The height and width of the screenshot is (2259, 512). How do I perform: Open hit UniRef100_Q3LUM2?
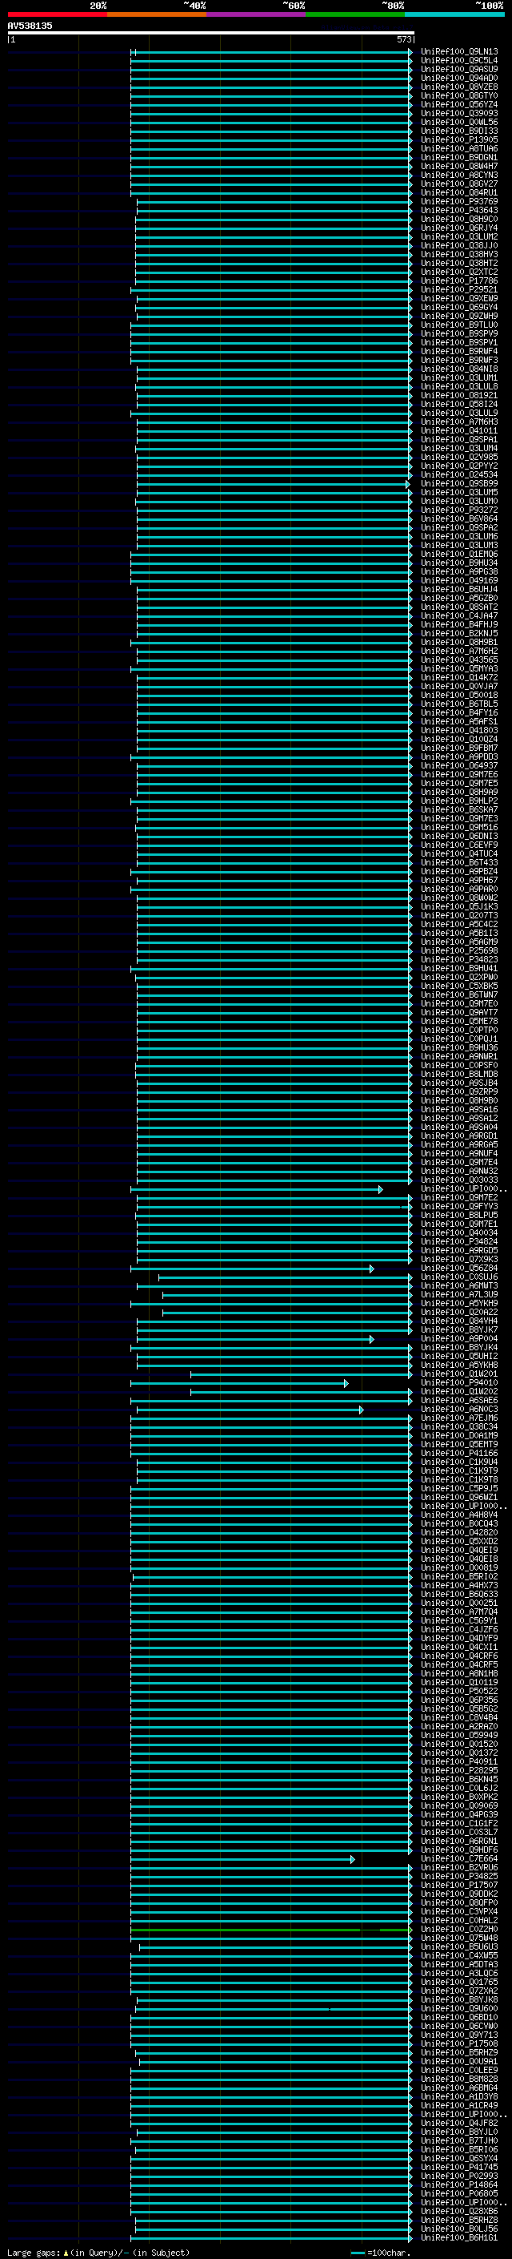pos(458,236)
